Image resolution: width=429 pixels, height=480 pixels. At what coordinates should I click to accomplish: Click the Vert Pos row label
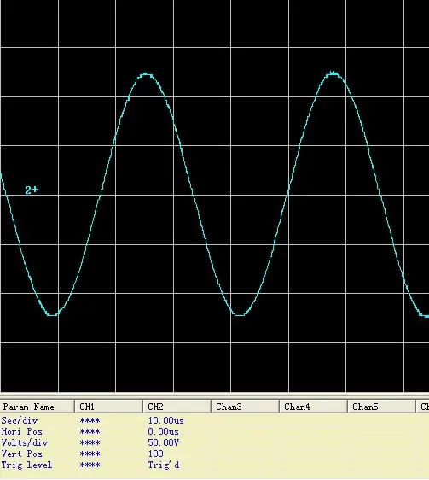(x=21, y=454)
